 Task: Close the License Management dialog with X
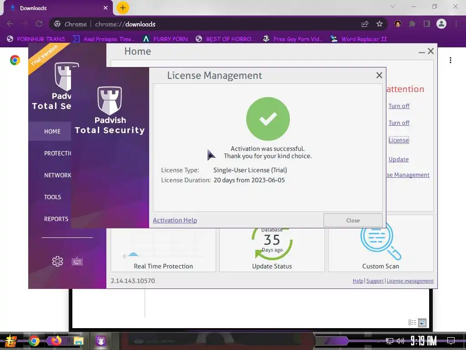click(x=379, y=75)
